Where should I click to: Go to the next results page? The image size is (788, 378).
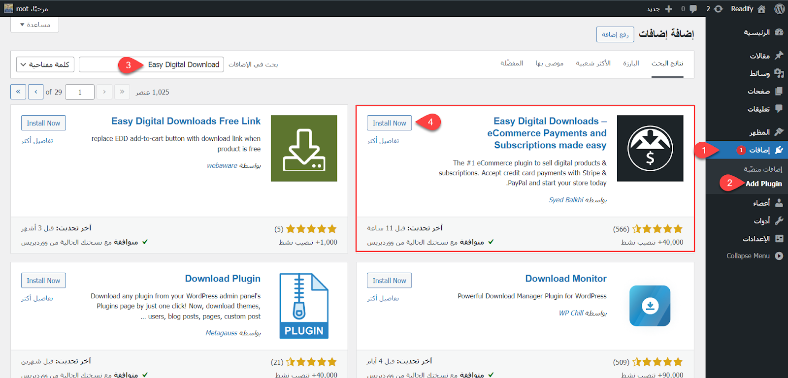pos(36,92)
